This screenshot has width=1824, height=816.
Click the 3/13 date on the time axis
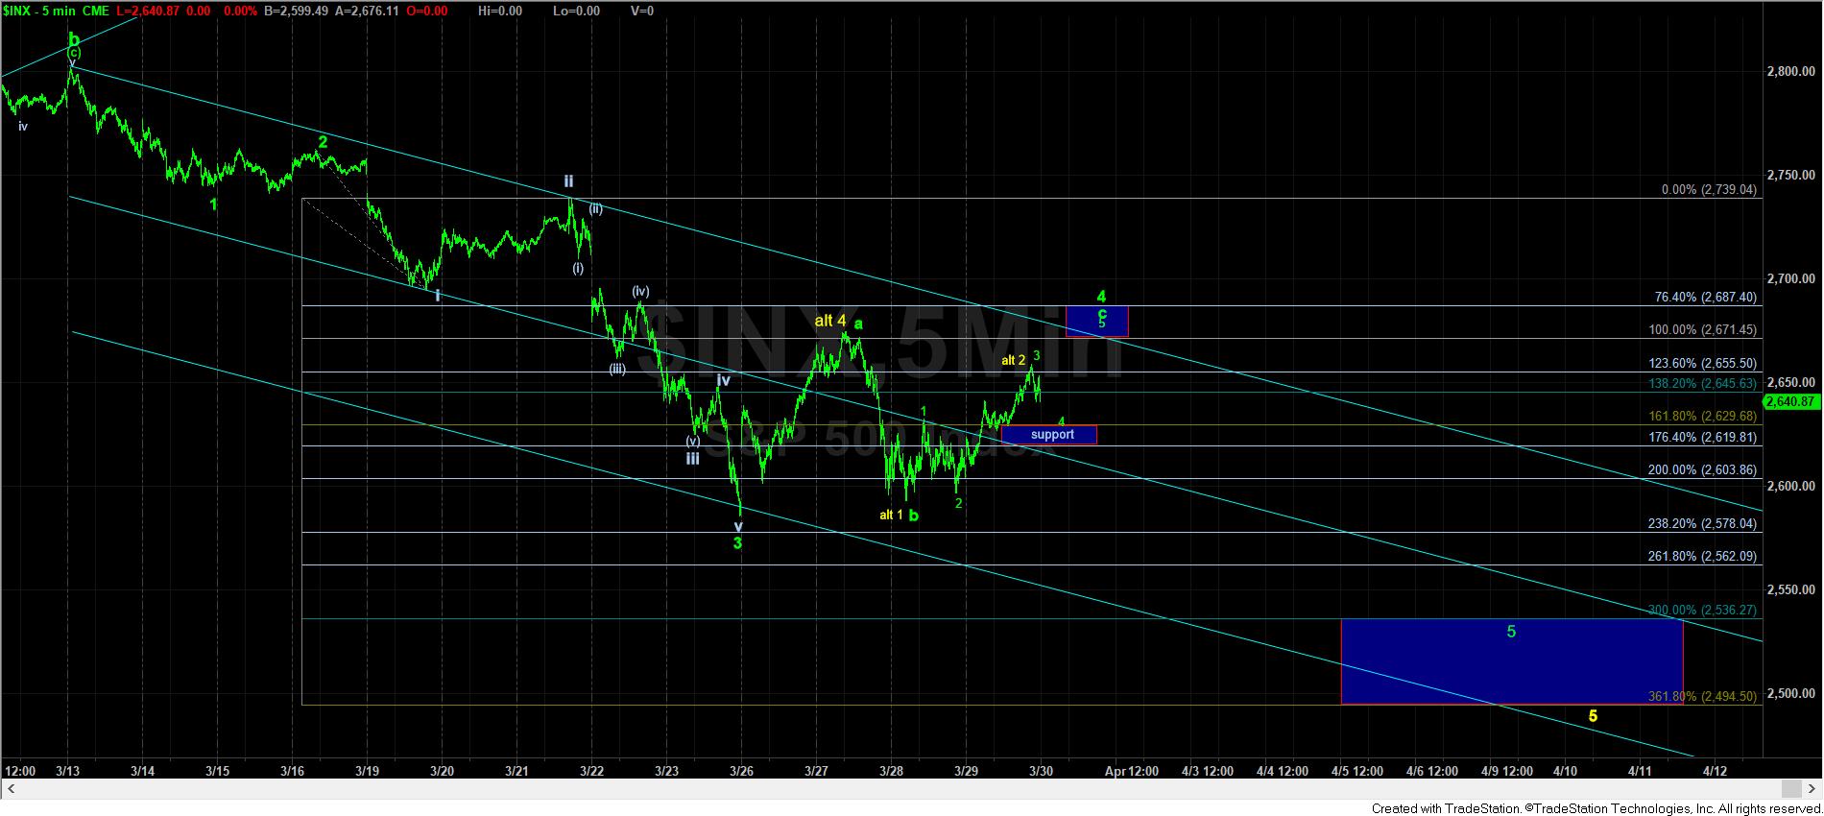tap(67, 771)
